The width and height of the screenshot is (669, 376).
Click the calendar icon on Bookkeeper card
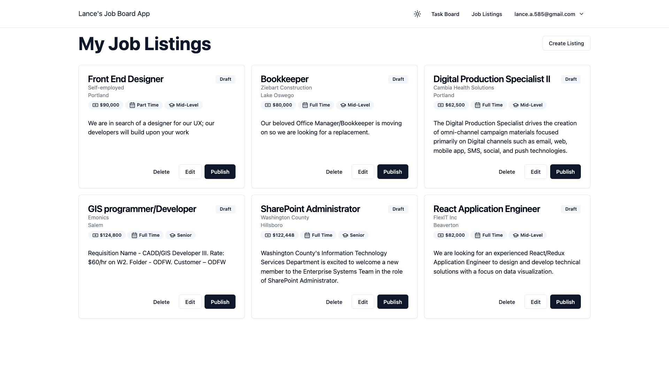(305, 105)
